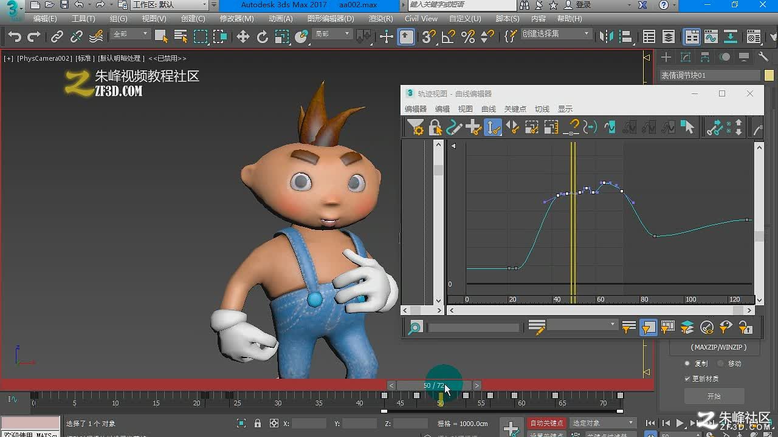Open the Create tab plus icon in command panel
Viewport: 778px width, 437px height.
[x=666, y=57]
